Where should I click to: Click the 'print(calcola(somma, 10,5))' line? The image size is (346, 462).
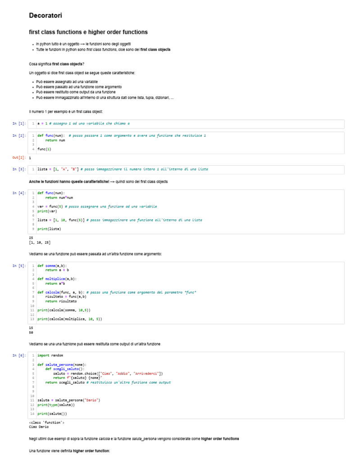coord(64,310)
